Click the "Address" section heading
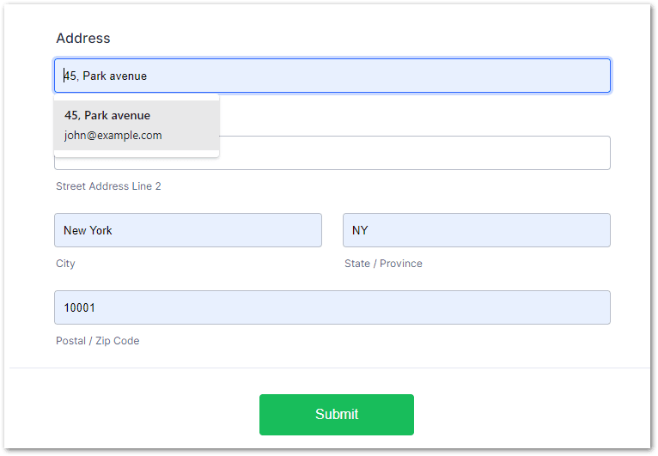The width and height of the screenshot is (658, 456). pos(83,38)
